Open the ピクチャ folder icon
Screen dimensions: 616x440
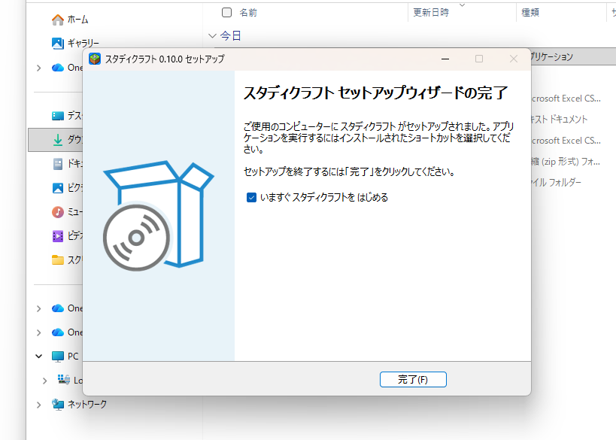pos(58,188)
